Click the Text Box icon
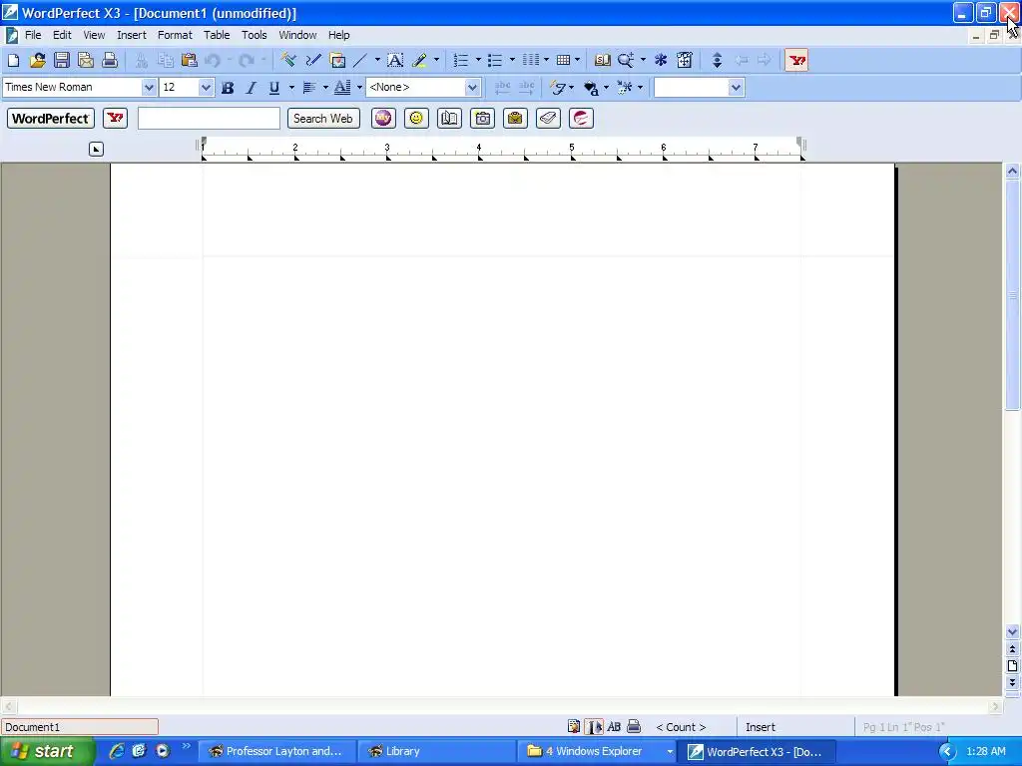This screenshot has height=766, width=1022. pos(395,61)
